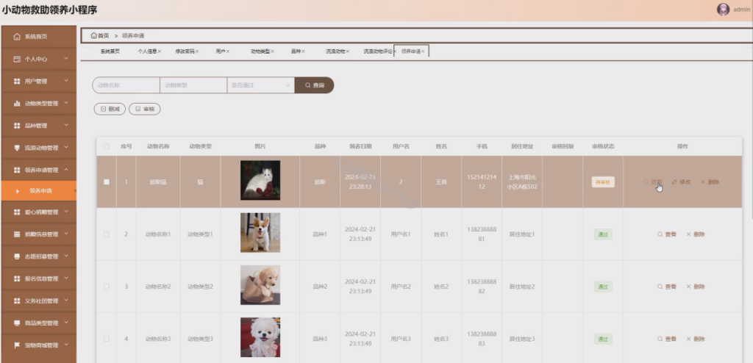This screenshot has width=753, height=363.
Task: Open the white fluffy dog thumbnail in row 4
Action: point(260,337)
